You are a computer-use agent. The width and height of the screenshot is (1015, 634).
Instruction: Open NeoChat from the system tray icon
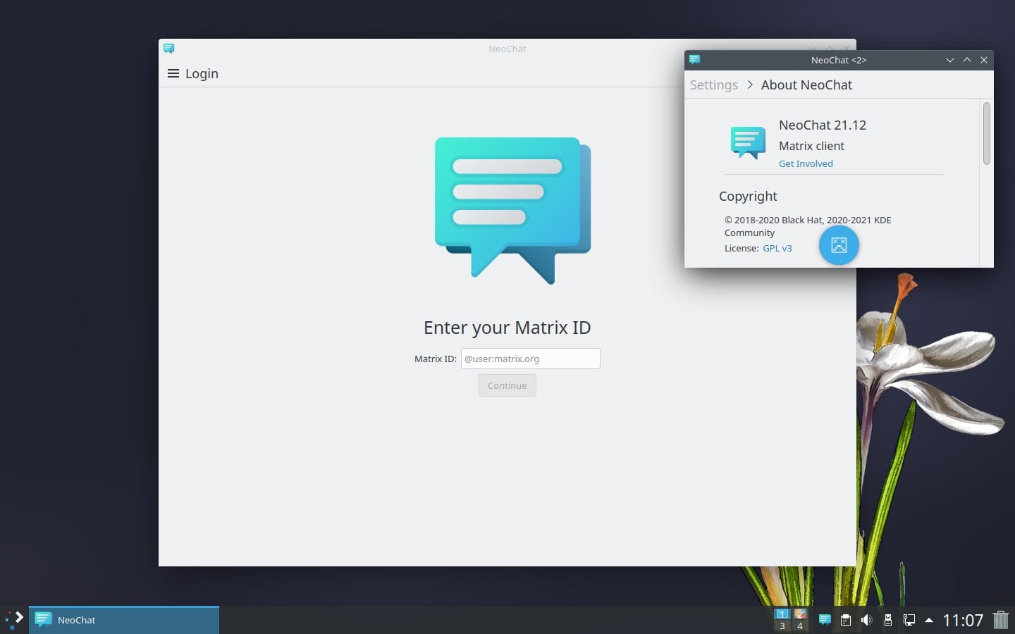tap(825, 621)
